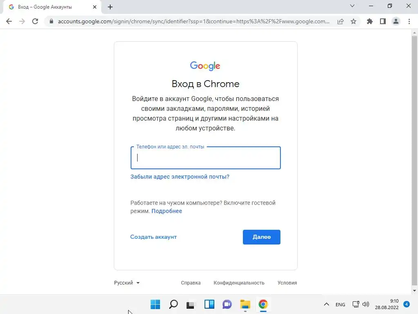Show hidden system tray icons chevron
The width and height of the screenshot is (418, 314).
pyautogui.click(x=326, y=304)
